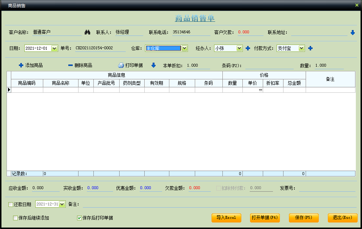Screen dimensions: 362x229
Task: Click the empty 商品名称 cell in first row
Action: (x=61, y=90)
